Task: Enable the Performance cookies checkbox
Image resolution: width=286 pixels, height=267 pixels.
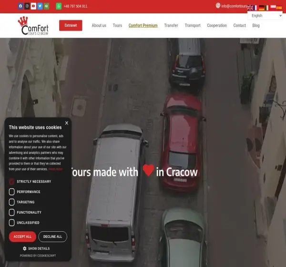Action: [11, 192]
